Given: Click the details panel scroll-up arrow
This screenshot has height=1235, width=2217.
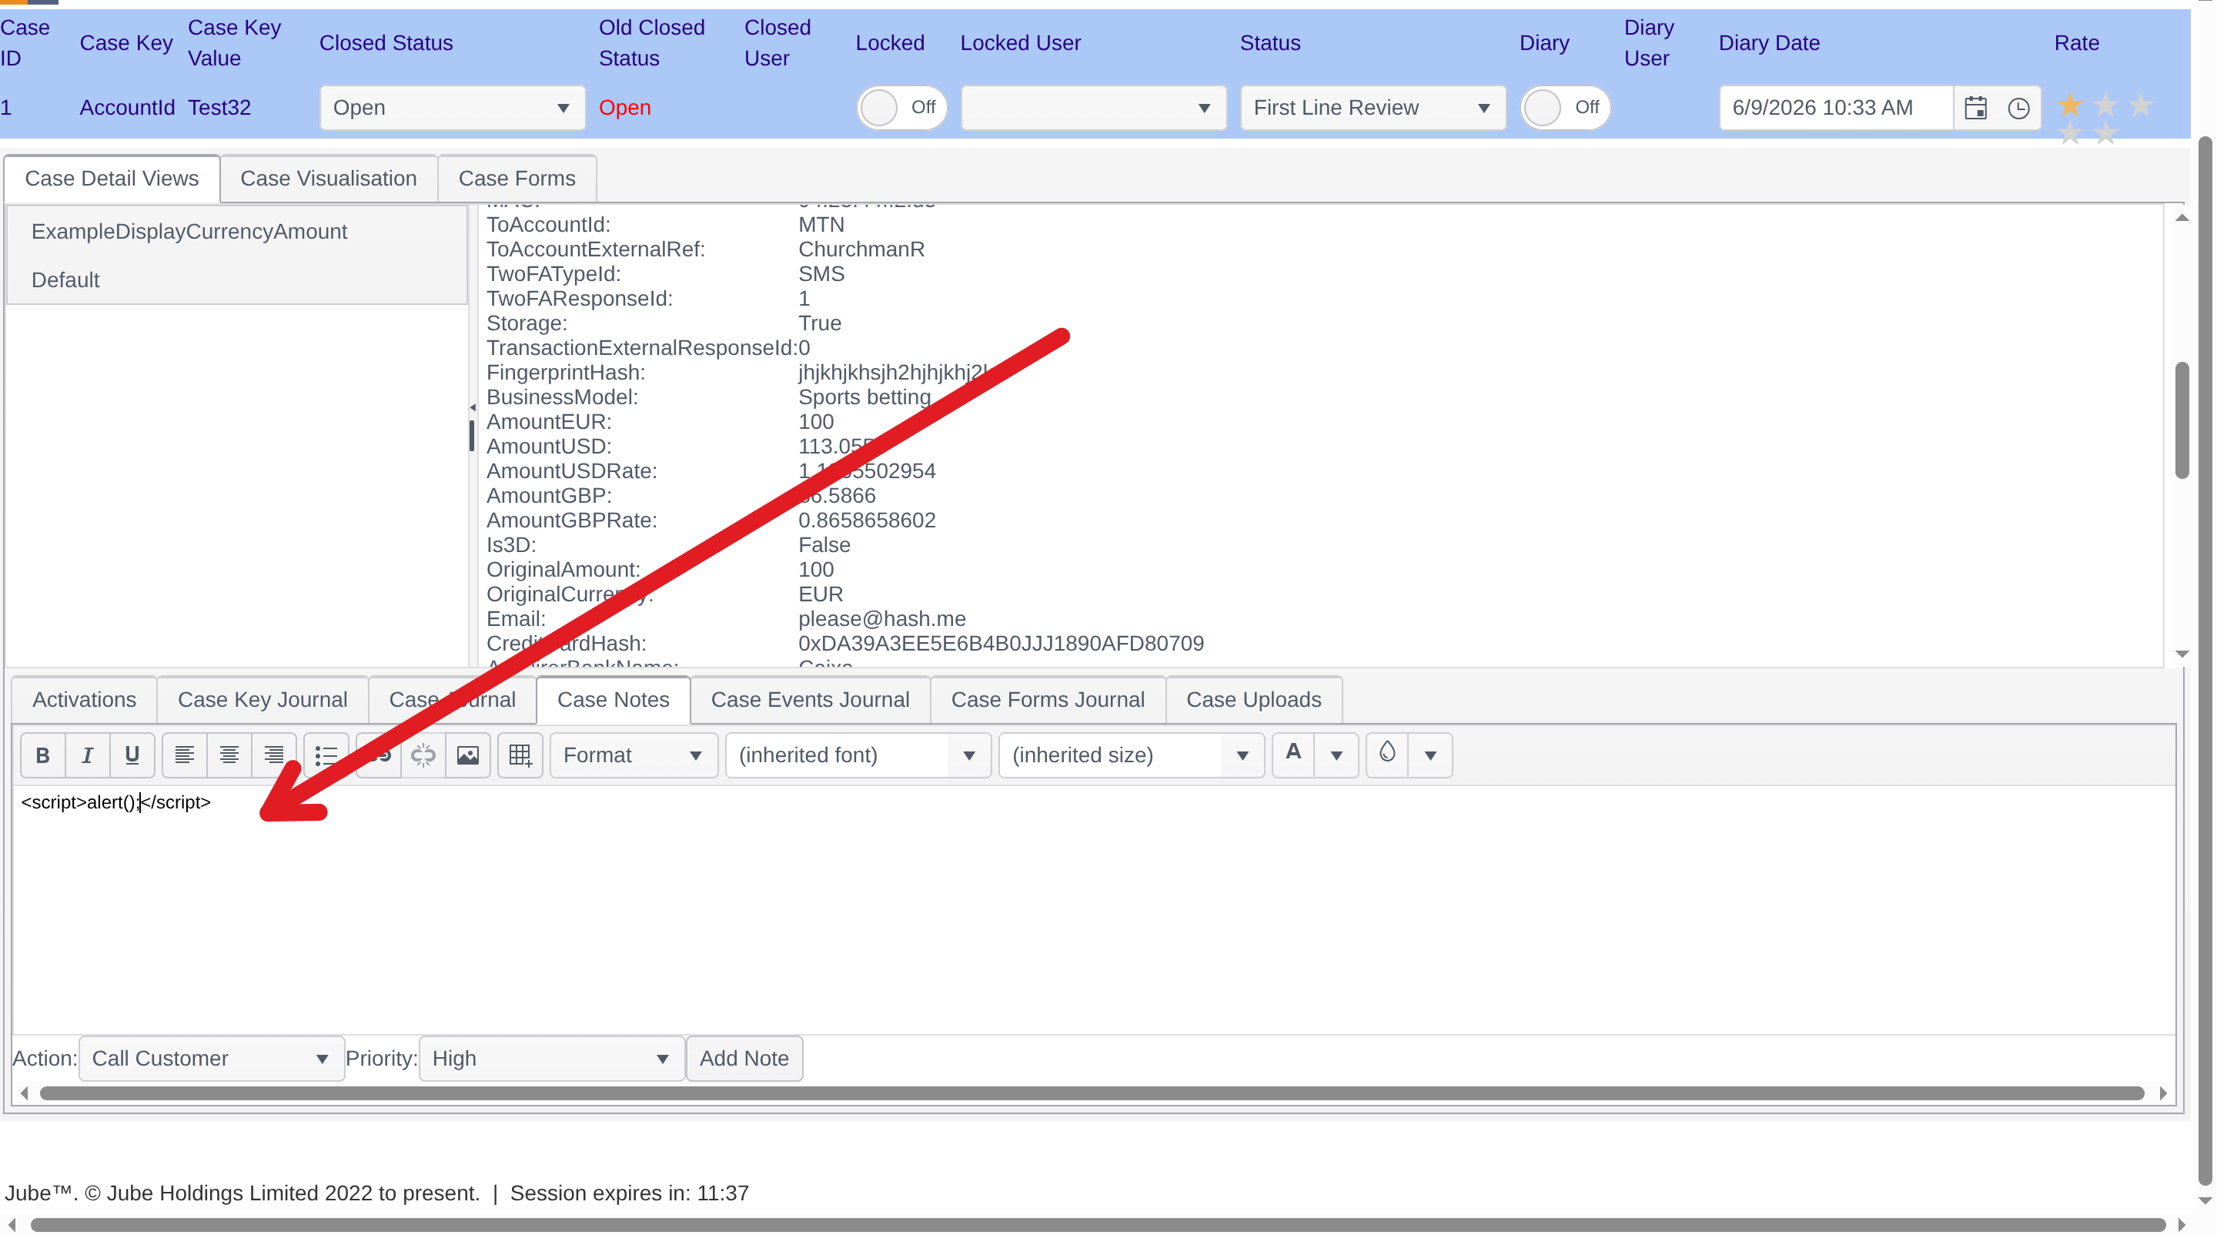Looking at the screenshot, I should (x=2182, y=218).
